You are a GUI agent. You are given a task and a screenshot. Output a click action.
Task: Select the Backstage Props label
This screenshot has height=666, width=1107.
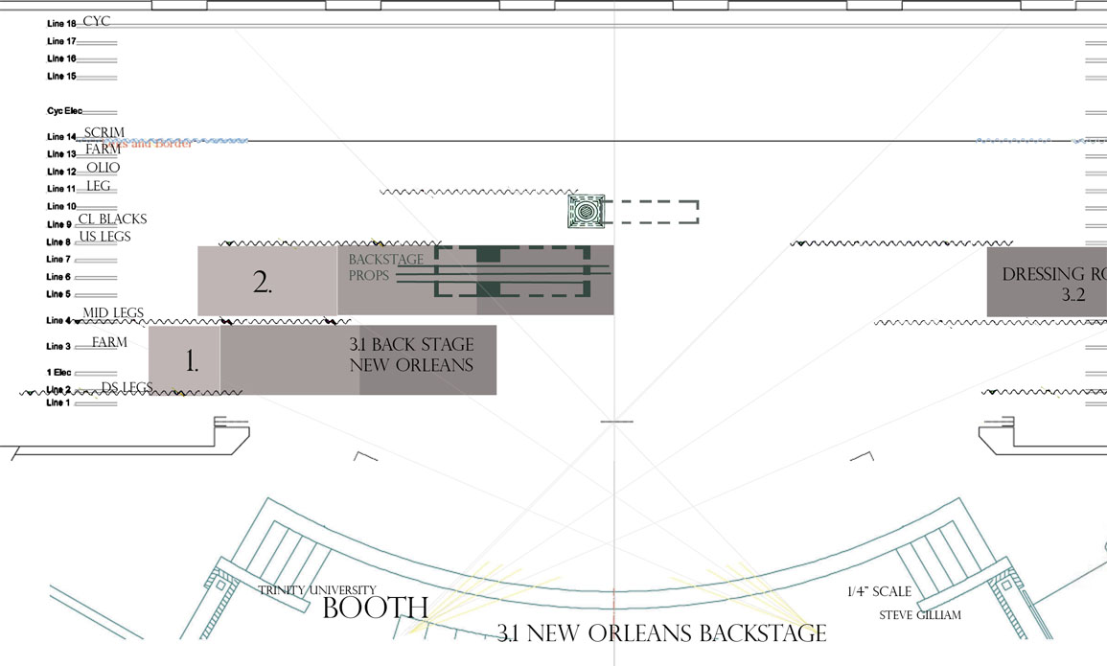coord(385,267)
